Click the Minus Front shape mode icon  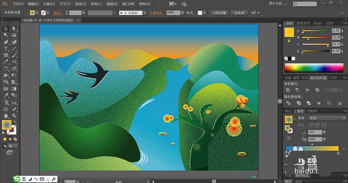coord(298,90)
